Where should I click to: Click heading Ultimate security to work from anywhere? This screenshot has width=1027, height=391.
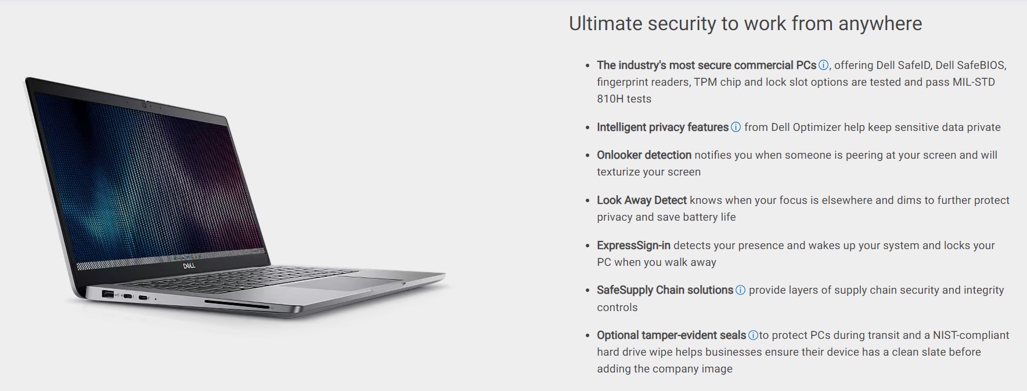[745, 23]
